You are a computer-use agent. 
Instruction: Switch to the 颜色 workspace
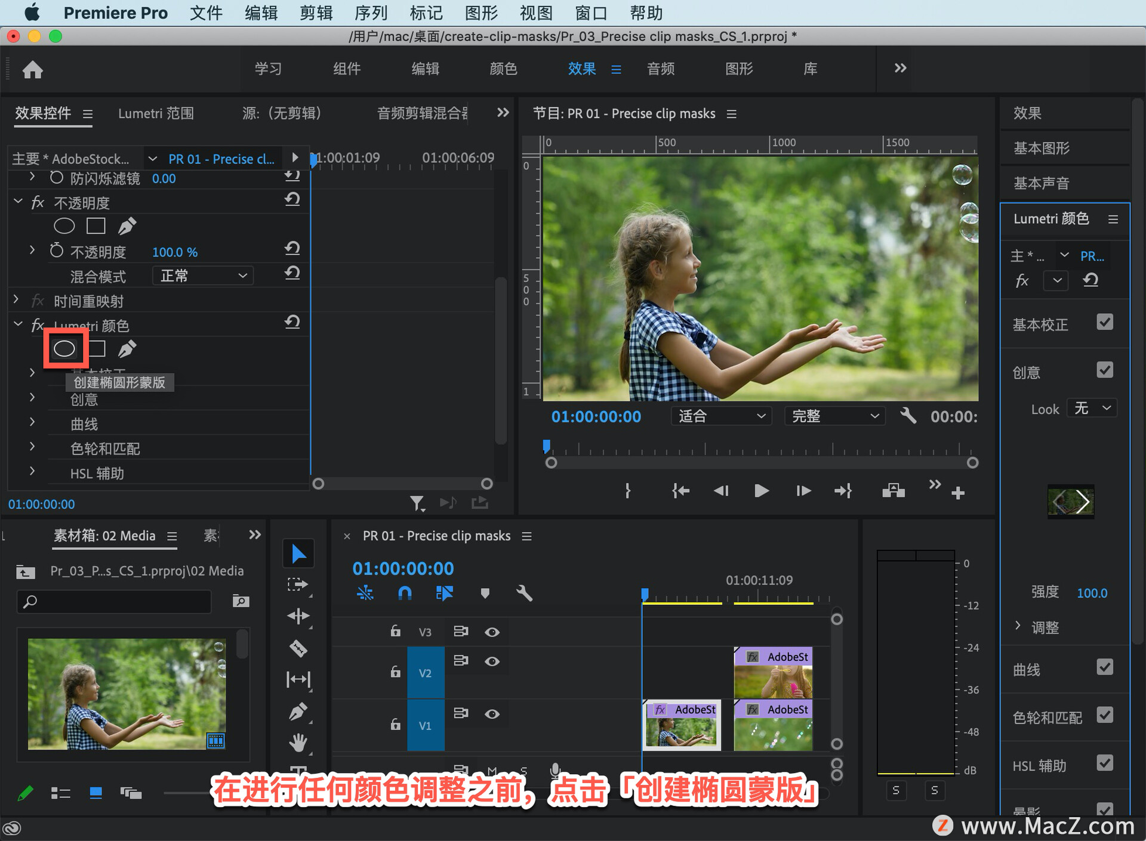tap(503, 69)
